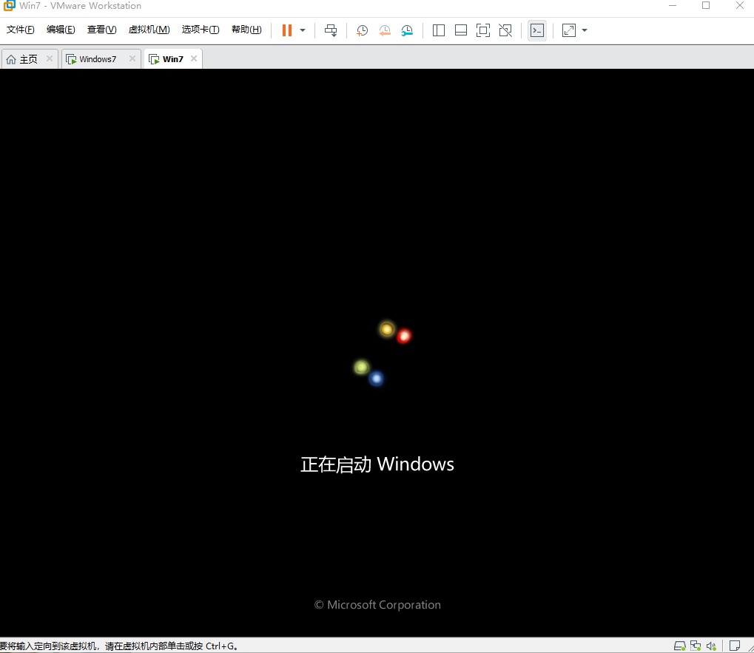Screen dimensions: 754x653
Task: Click the network adapter status icon
Action: [x=696, y=646]
